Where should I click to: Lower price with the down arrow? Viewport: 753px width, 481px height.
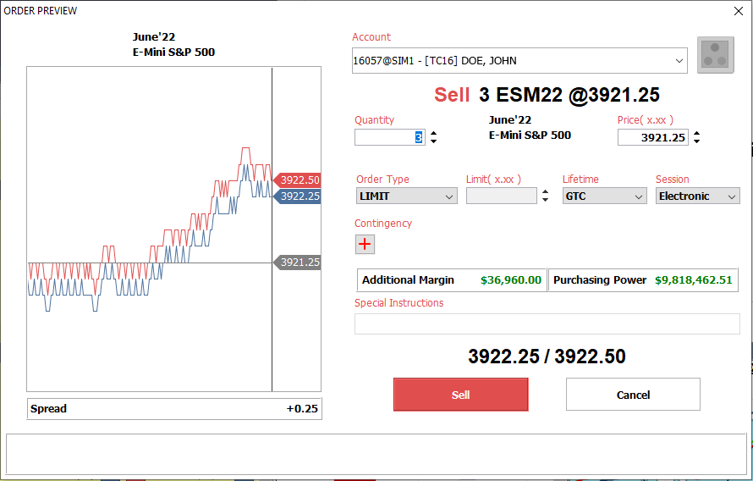pyautogui.click(x=697, y=141)
